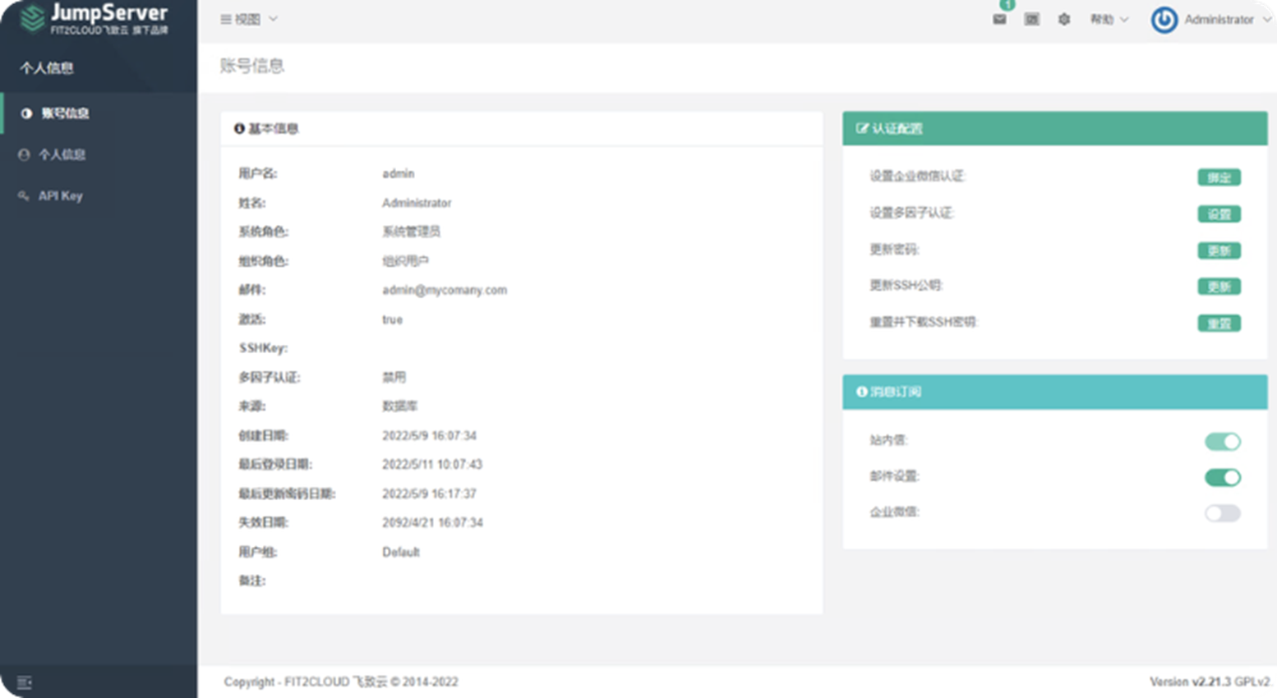This screenshot has height=698, width=1277.
Task: Click 重置 button for SSH密钥
Action: 1219,324
